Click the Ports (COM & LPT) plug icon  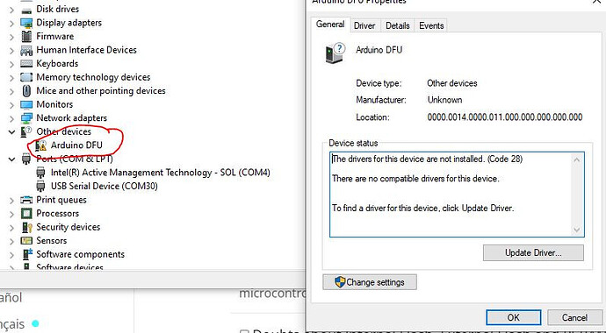26,159
